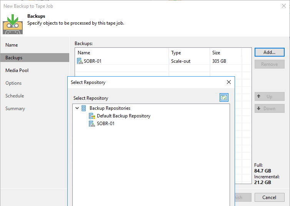Sort backups by Size column header
Screen dimensions: 290x206
[x=226, y=53]
